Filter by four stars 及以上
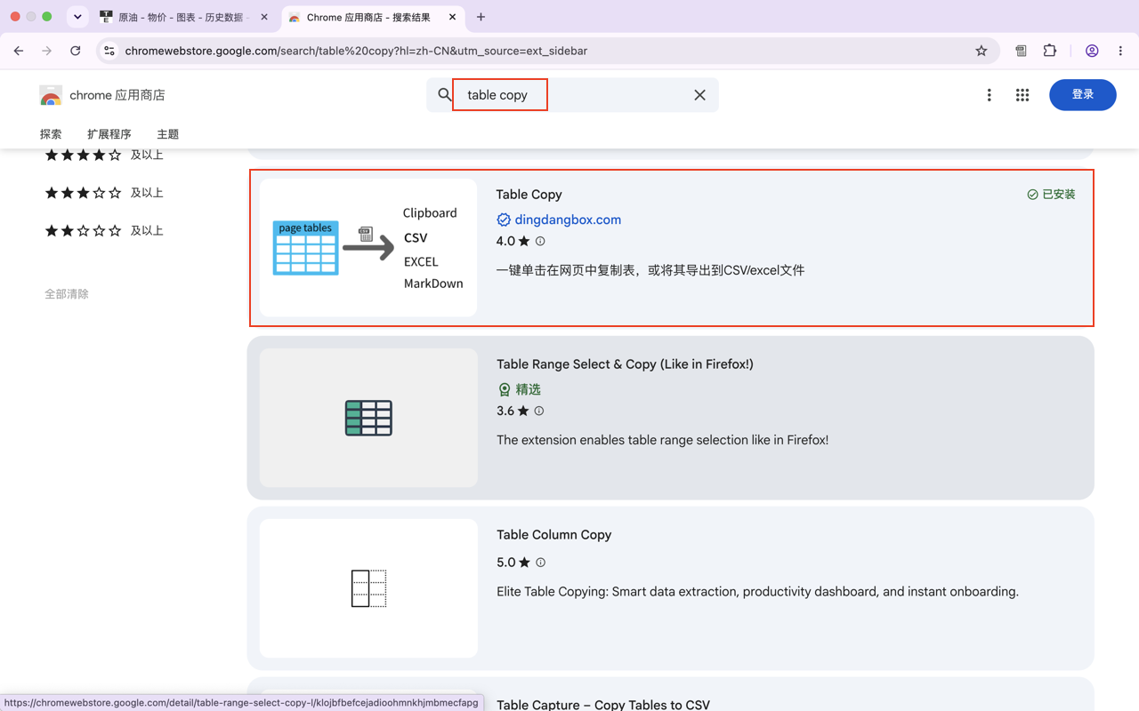 click(104, 155)
